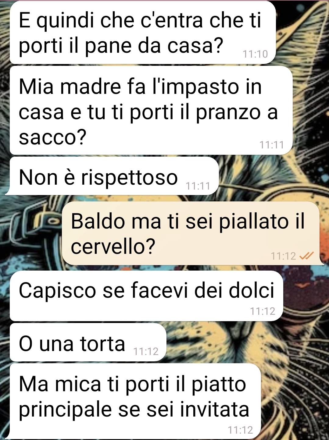Tap the timestamp under 'Capisco se facevi dei dolci'
The image size is (329, 440).
tap(263, 311)
